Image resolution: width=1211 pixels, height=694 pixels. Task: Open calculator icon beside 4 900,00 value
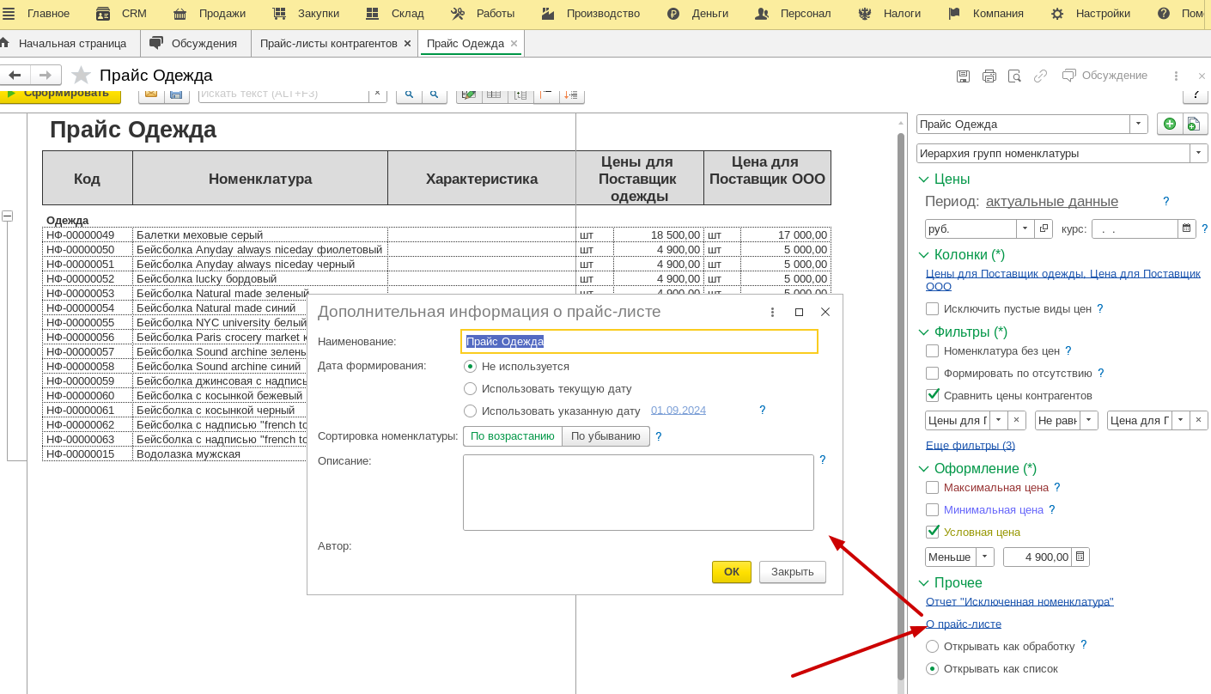tap(1080, 557)
